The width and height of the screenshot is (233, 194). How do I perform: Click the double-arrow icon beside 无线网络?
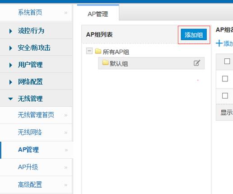pyautogui.click(x=66, y=132)
